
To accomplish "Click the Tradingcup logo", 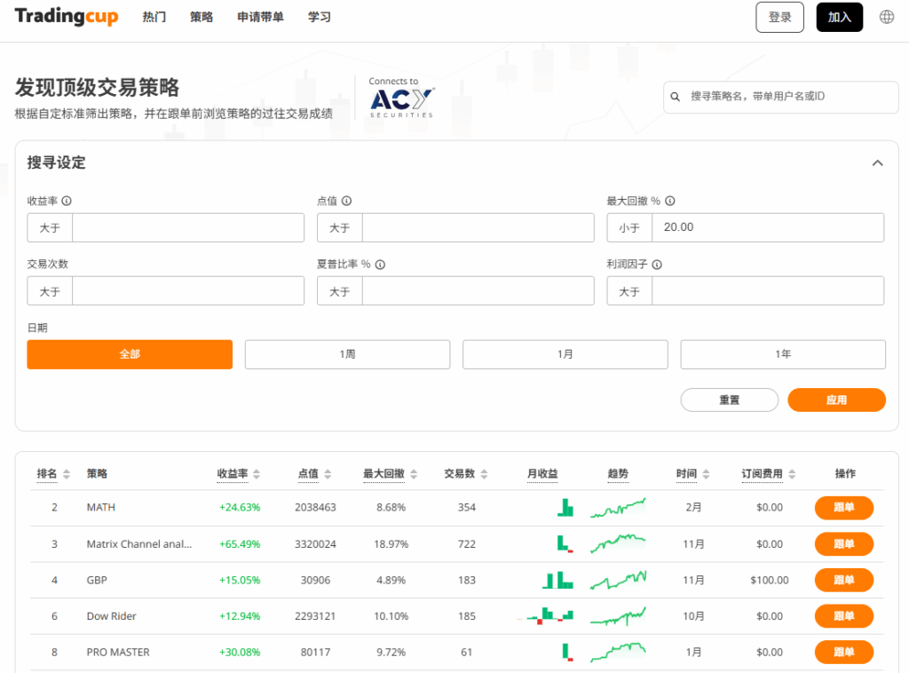I will coord(67,17).
